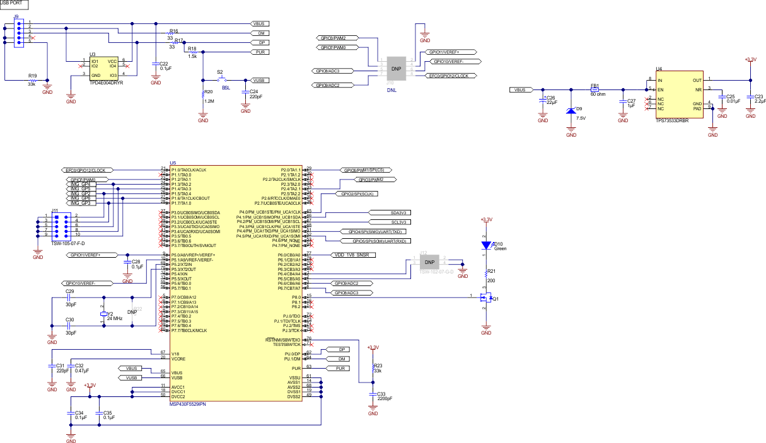Select the zener diode D9 symbol
Image resolution: width=766 pixels, height=443 pixels.
tap(572, 110)
